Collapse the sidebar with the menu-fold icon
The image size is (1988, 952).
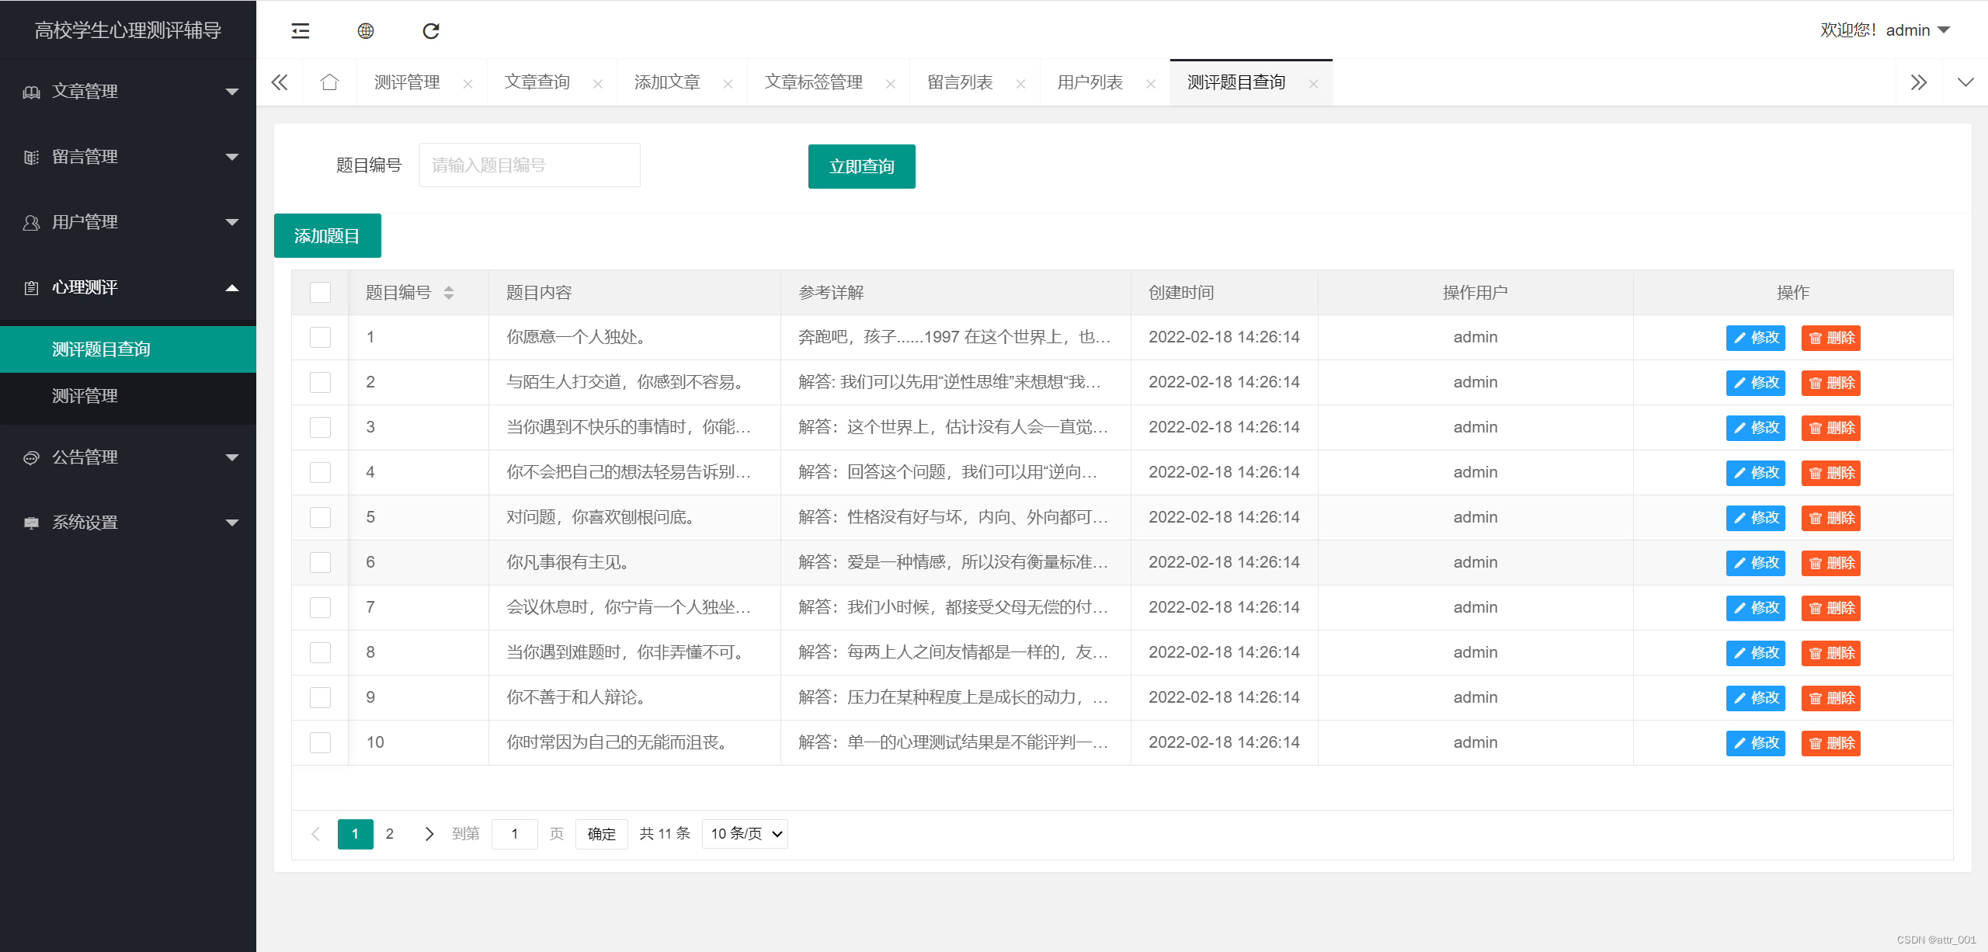(x=300, y=31)
